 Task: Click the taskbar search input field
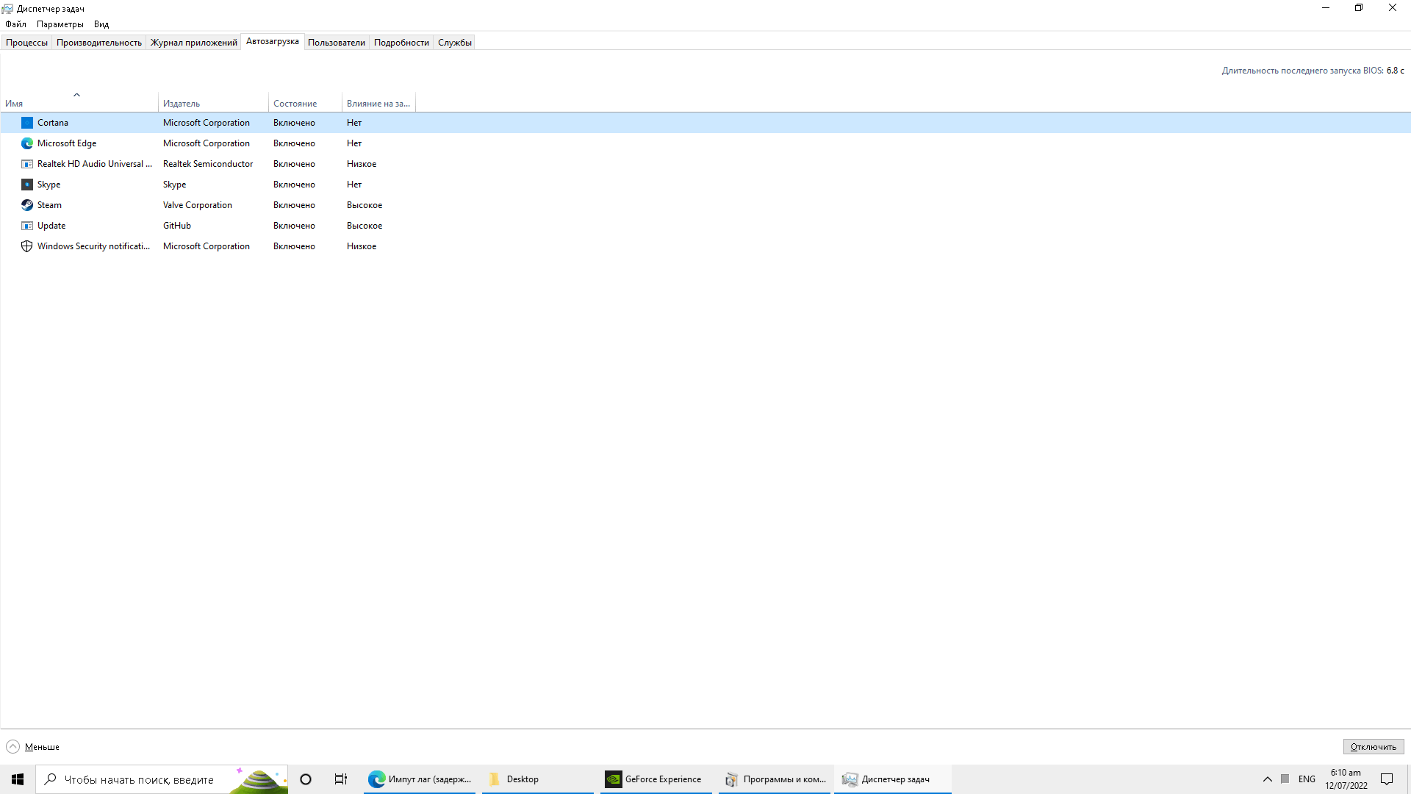(162, 779)
